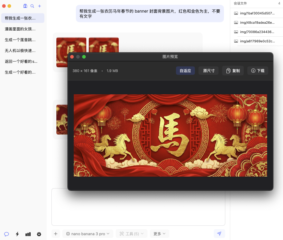Add attachment with input plus button

[x=55, y=234]
